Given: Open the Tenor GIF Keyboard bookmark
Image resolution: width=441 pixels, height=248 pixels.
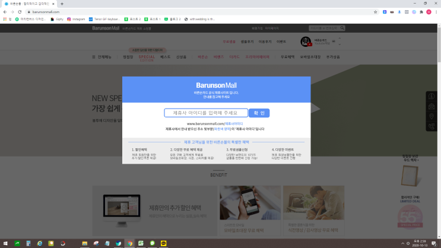Looking at the screenshot, I should (104, 19).
